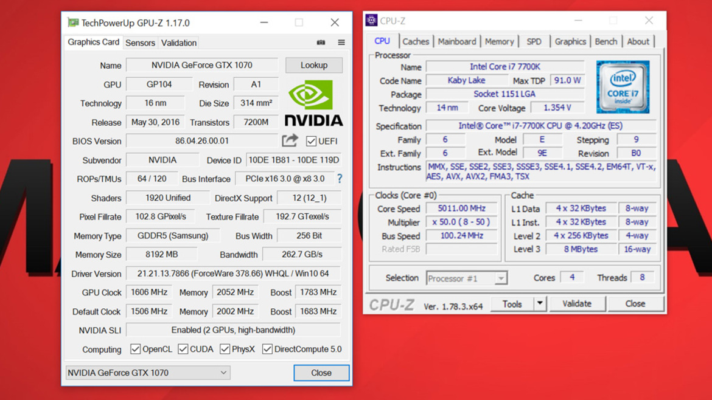
Task: Click the Level 3 cache value 8 MBytes
Action: [x=581, y=249]
